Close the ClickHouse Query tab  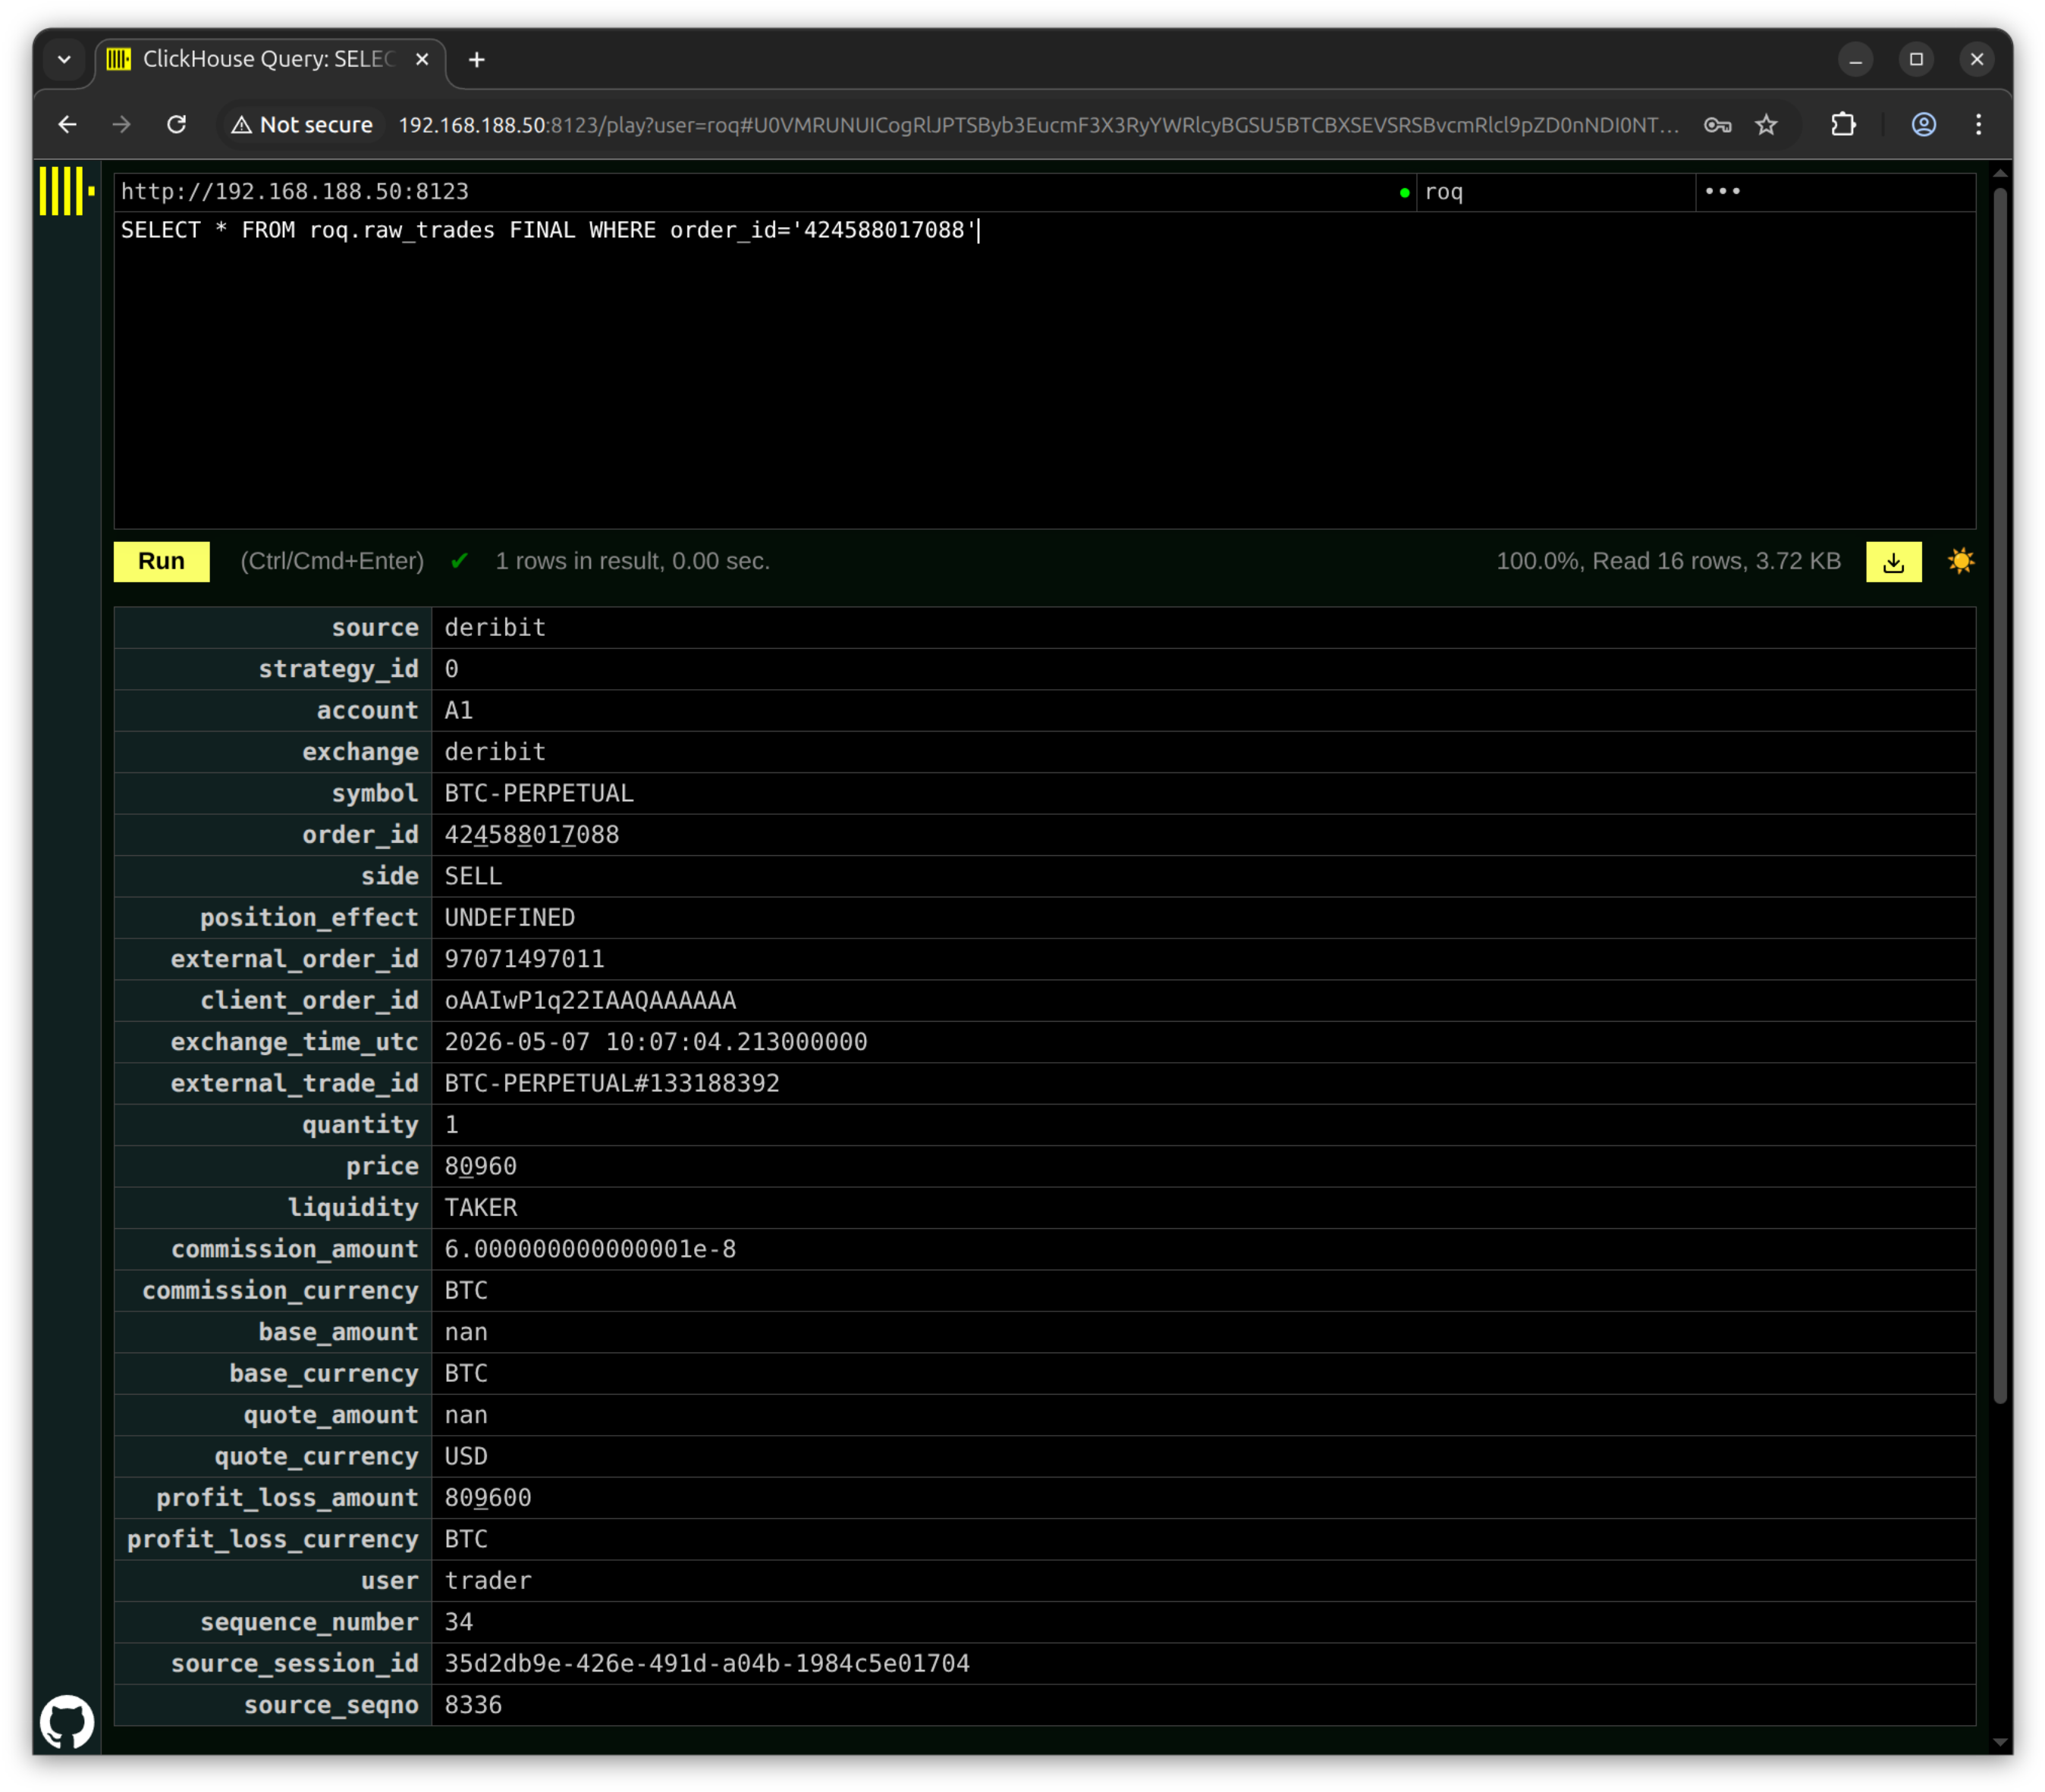coord(423,60)
